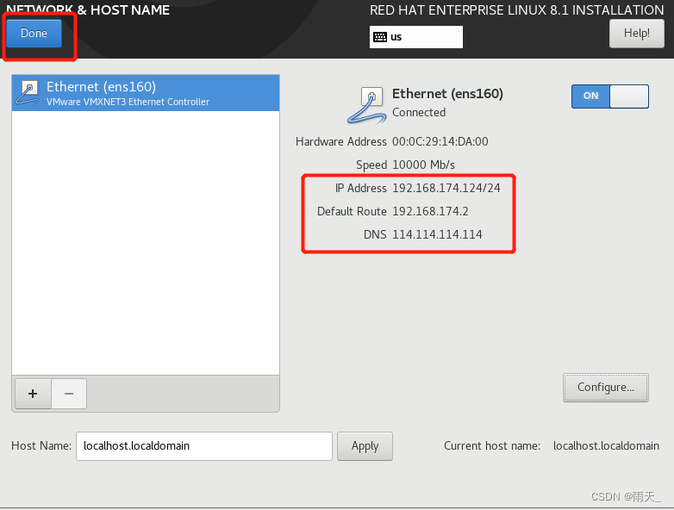This screenshot has width=674, height=510.
Task: Click empty area of device list
Action: coord(146,243)
